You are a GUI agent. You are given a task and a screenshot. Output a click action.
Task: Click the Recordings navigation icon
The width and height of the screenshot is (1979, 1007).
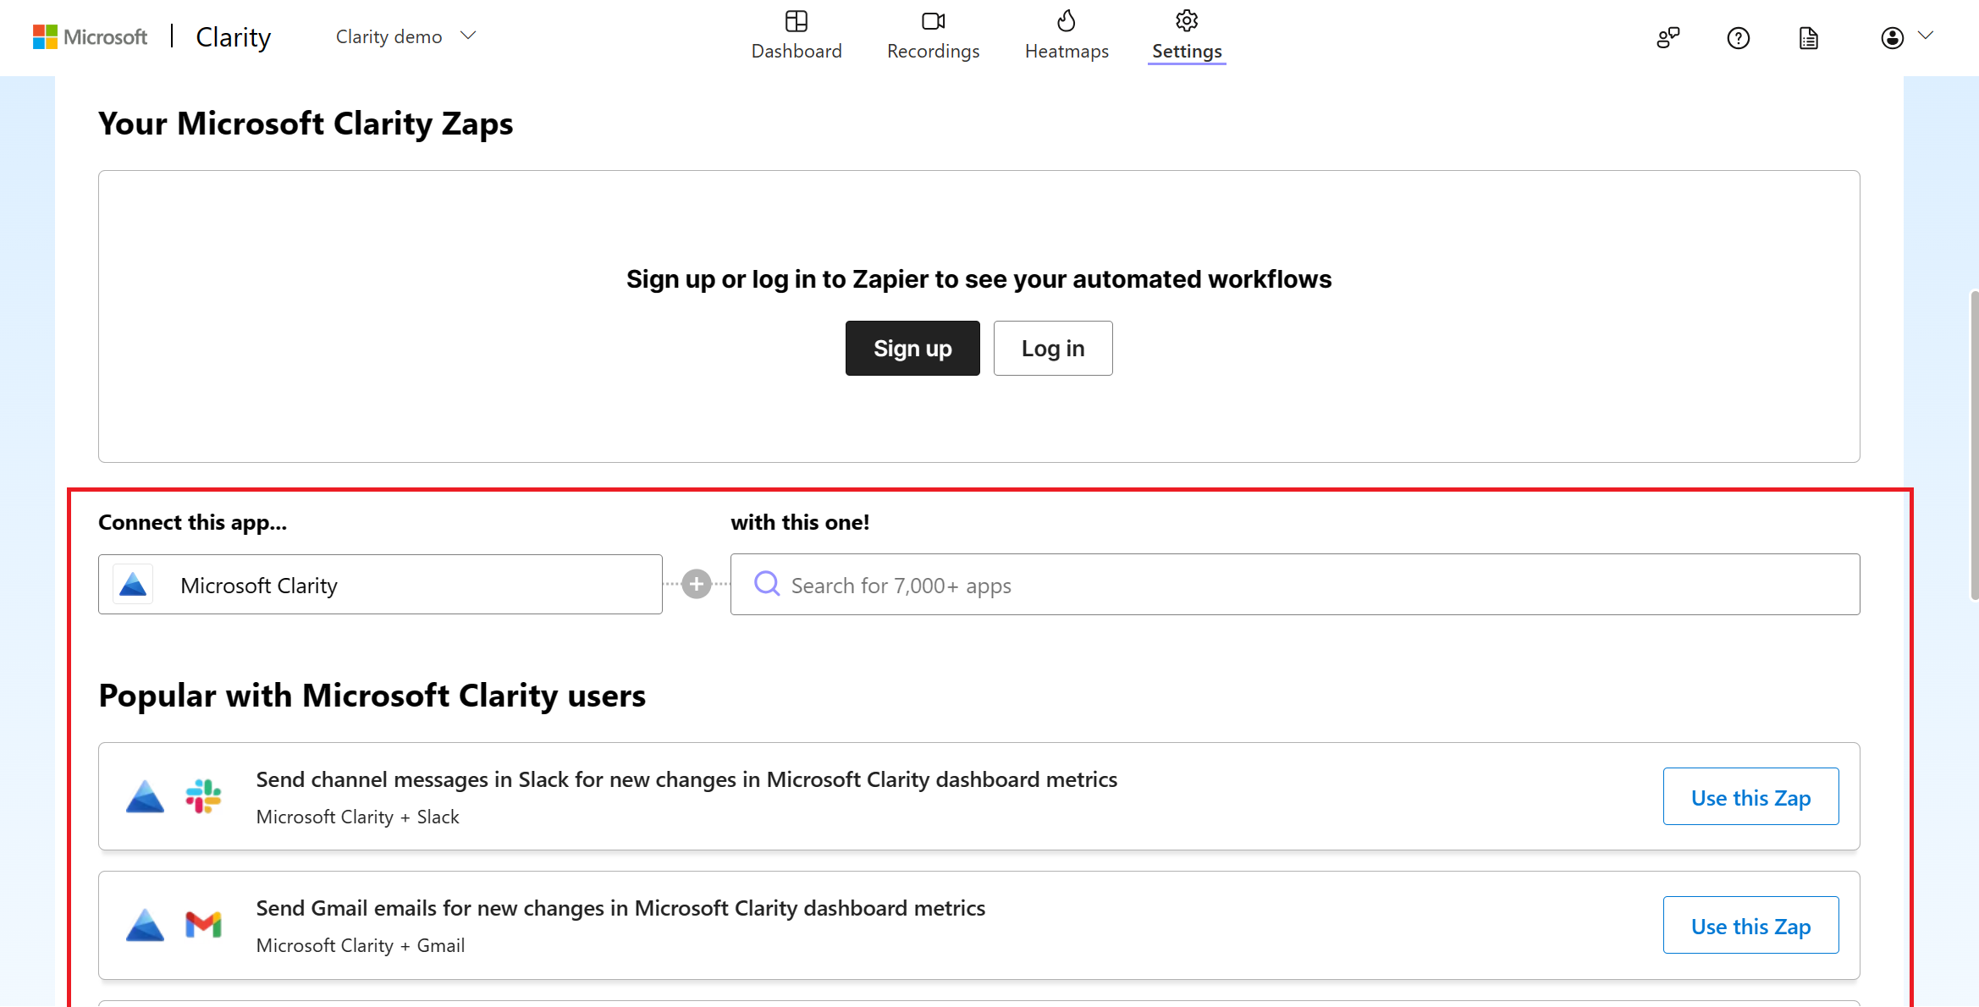click(x=932, y=22)
